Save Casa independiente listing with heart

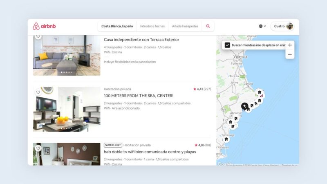coord(38,36)
